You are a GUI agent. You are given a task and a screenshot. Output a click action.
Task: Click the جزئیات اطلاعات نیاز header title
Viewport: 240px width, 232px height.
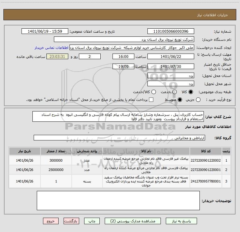(213, 15)
